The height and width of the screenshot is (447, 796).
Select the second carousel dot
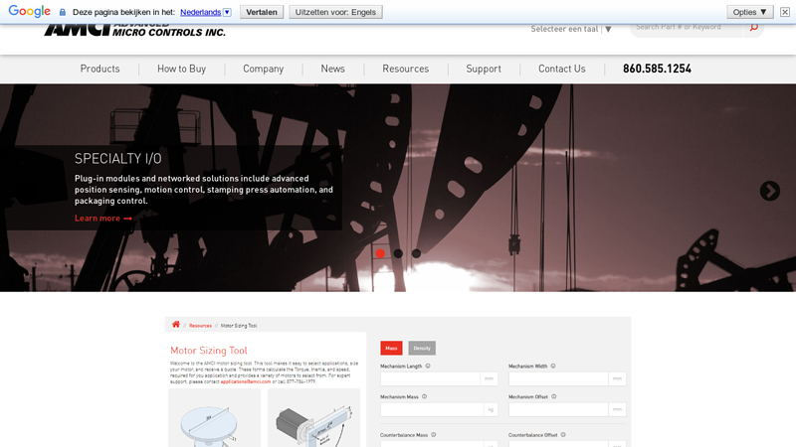coord(398,253)
